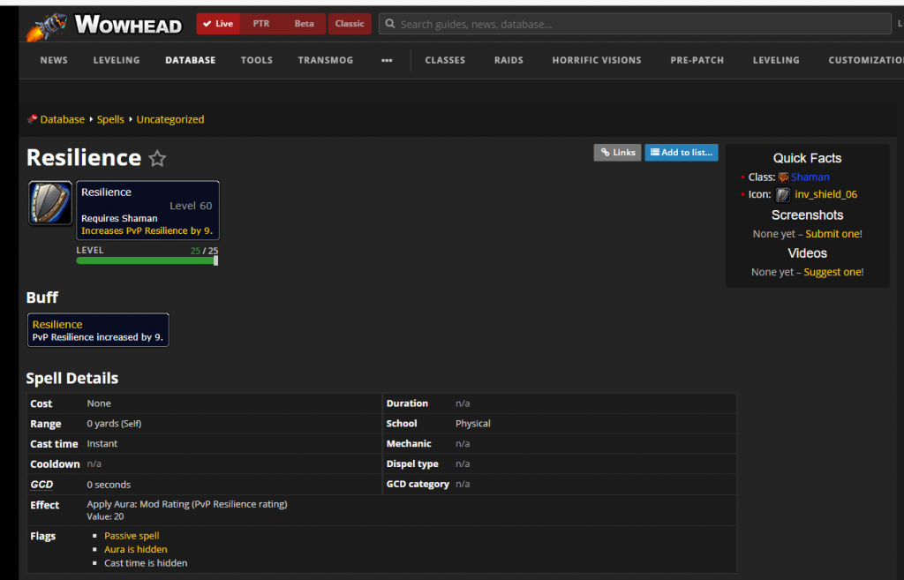Screen dimensions: 904x580
Task: Click the Submit one screenshot link
Action: (x=832, y=234)
